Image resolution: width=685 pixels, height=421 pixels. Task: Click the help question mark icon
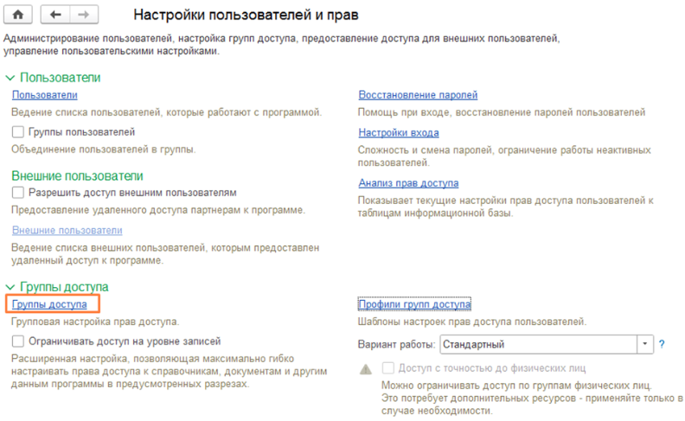pos(662,344)
